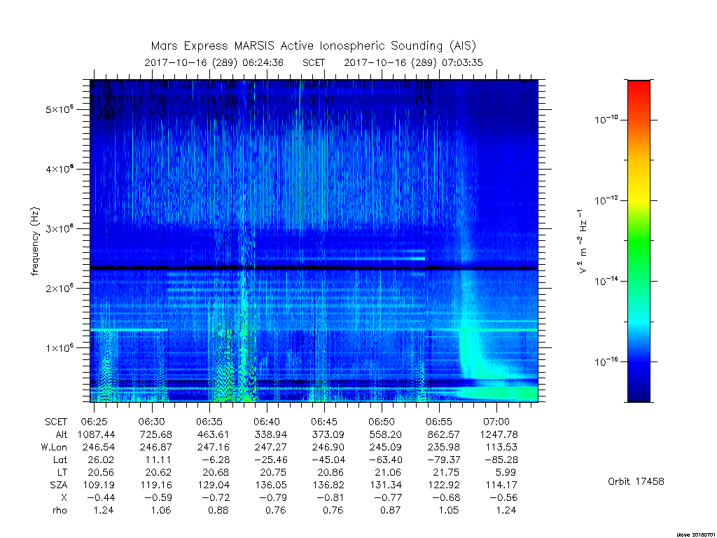Viewport: 717px width, 538px height.
Task: Select end time "2017-10-16 (289) 07:03:35"
Action: [413, 62]
